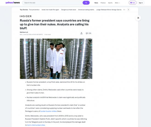Click the Search the web field

(52, 3)
